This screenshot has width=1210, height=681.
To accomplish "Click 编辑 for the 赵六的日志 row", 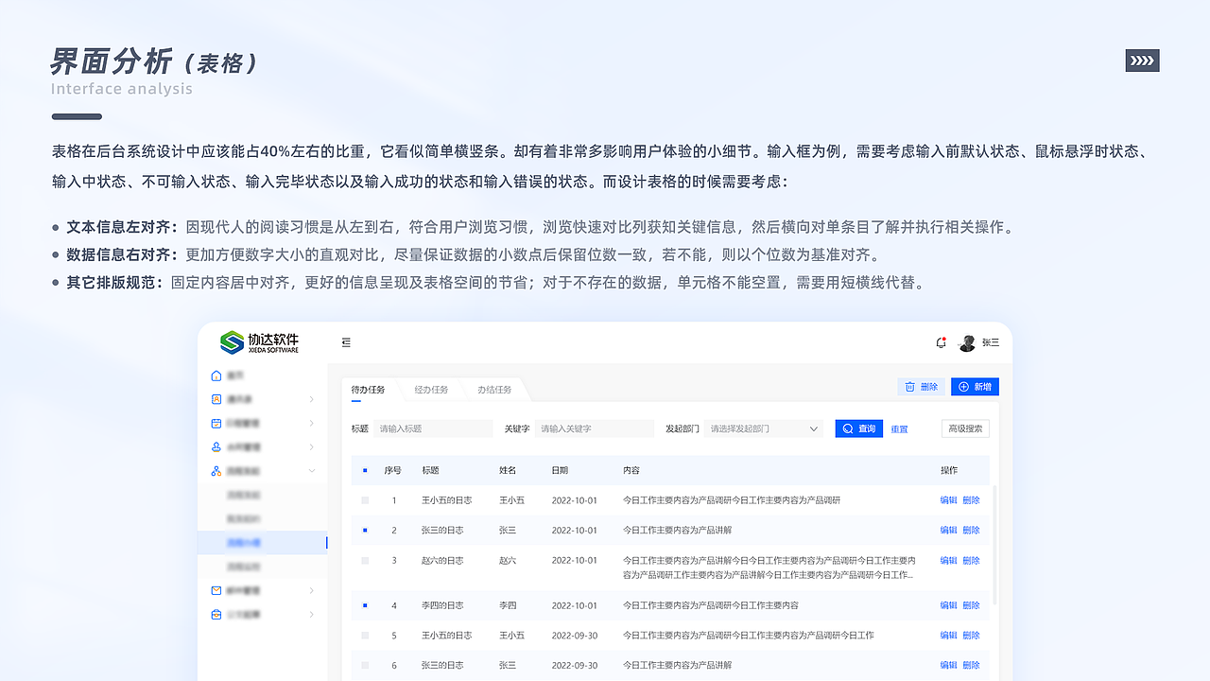I will (x=948, y=561).
